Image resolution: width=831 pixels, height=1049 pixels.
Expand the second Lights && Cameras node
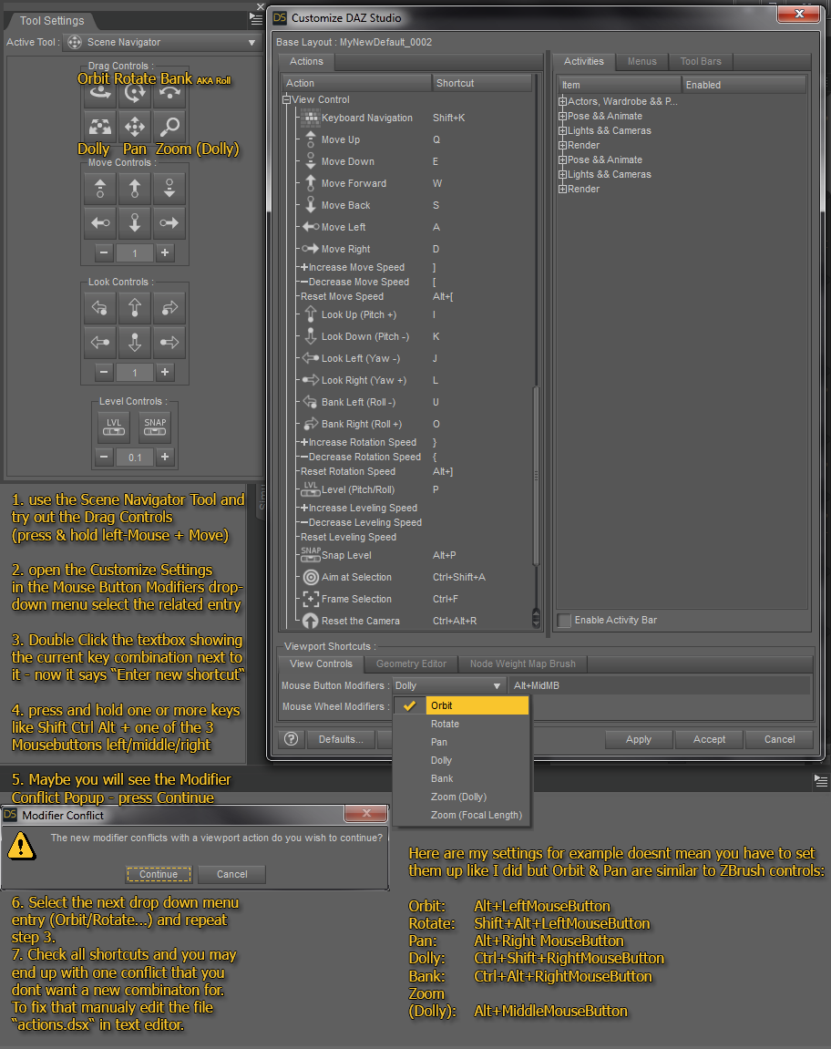[563, 175]
